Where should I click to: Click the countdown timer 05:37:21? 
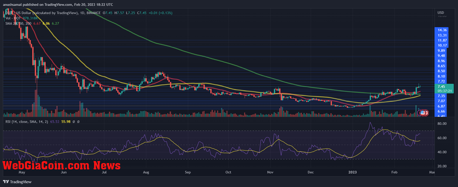445,91
